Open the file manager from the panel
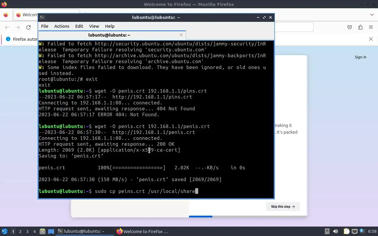 tap(42, 232)
